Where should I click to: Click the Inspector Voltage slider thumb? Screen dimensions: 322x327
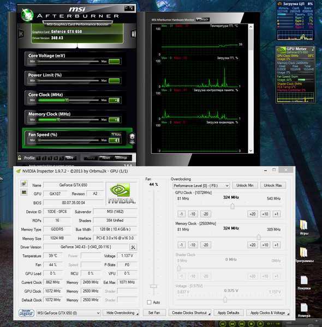point(225,299)
